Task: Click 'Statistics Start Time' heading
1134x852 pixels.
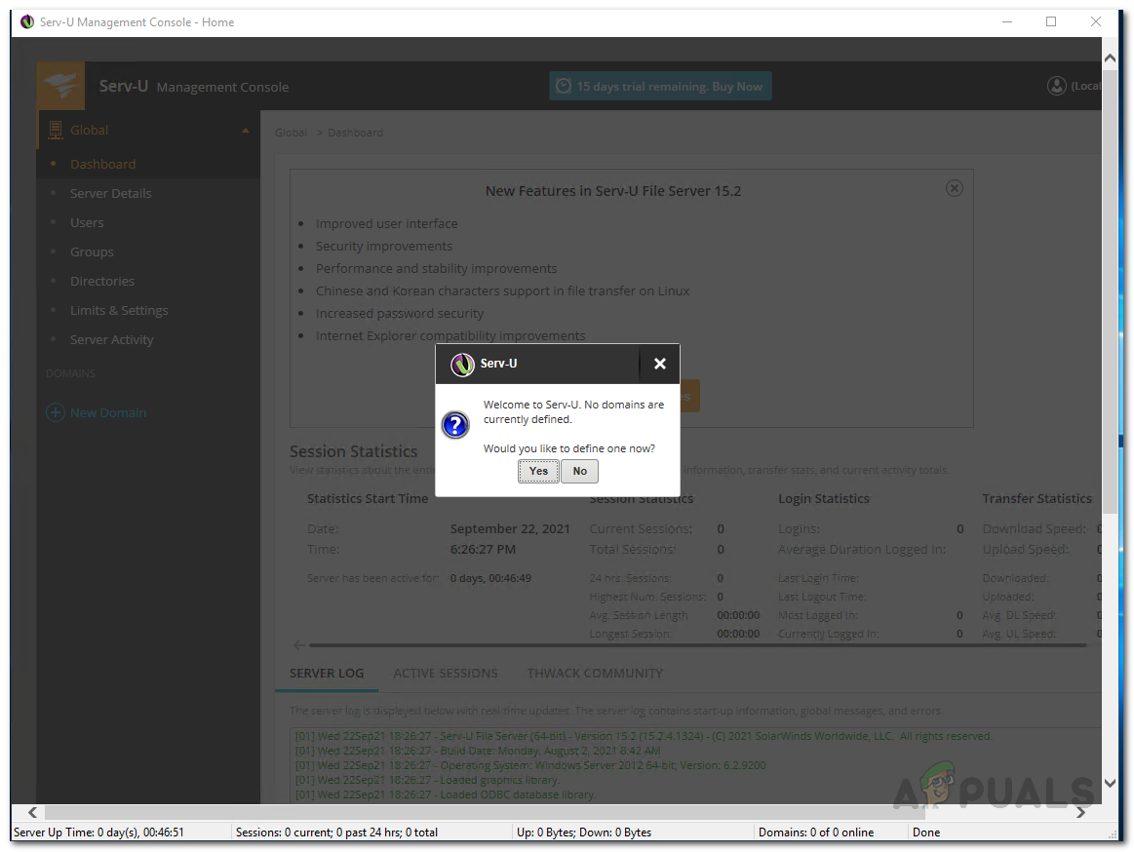Action: point(368,498)
